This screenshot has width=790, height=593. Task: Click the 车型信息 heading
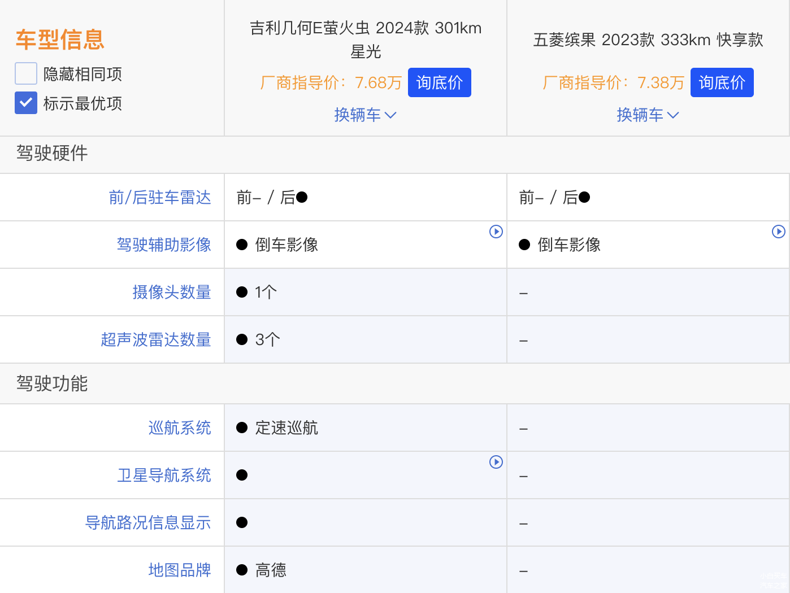click(60, 40)
